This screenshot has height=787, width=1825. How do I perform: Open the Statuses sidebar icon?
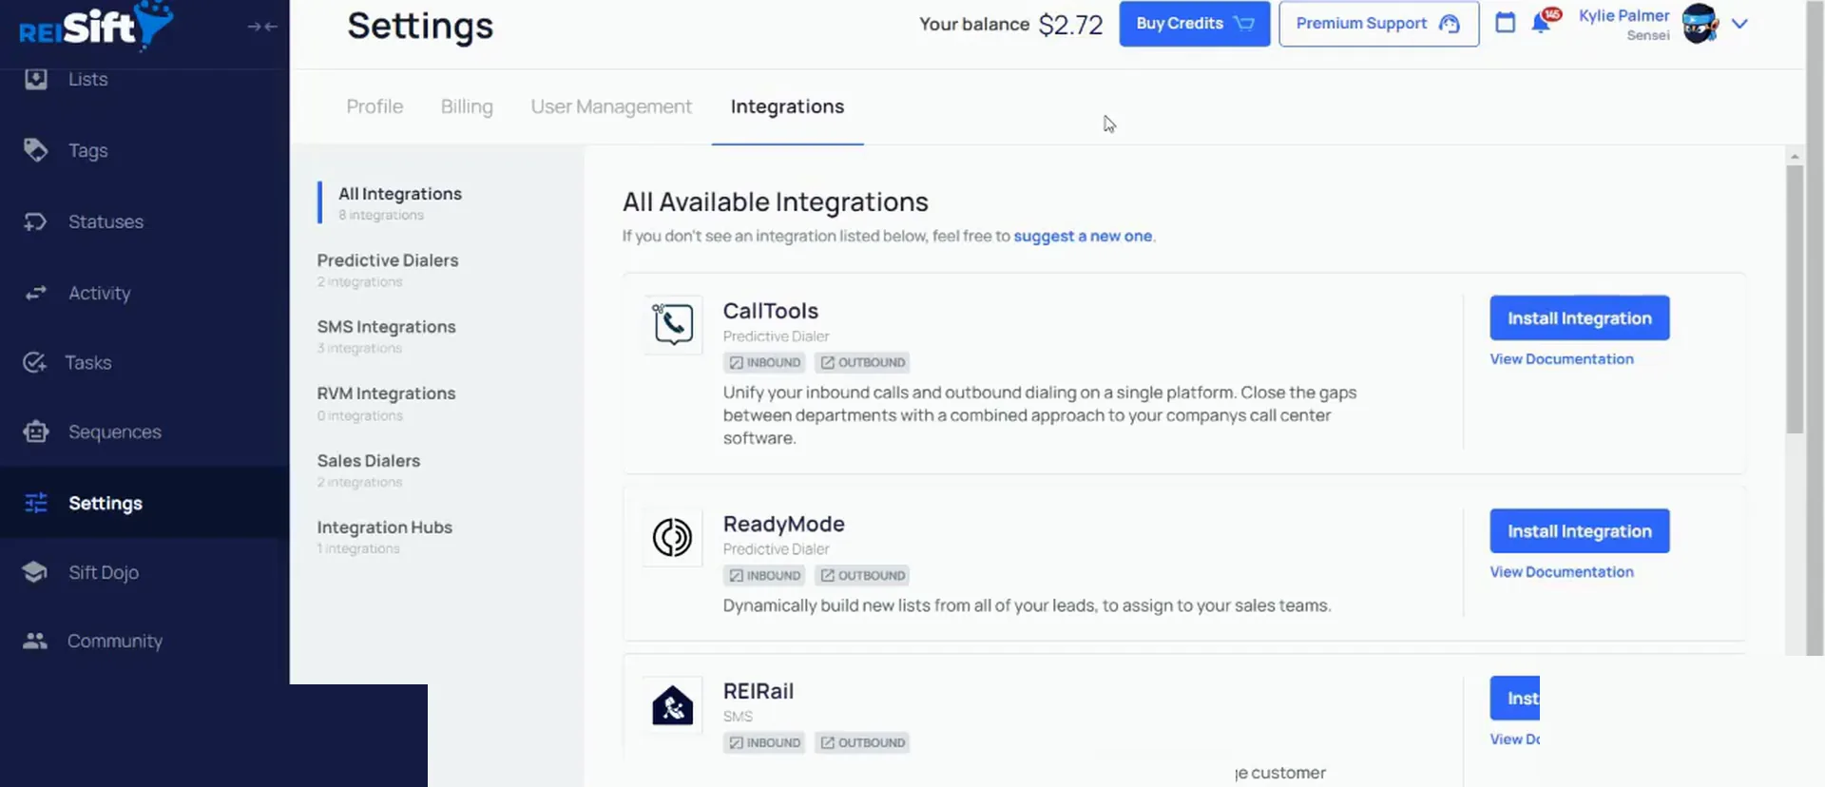pyautogui.click(x=36, y=221)
